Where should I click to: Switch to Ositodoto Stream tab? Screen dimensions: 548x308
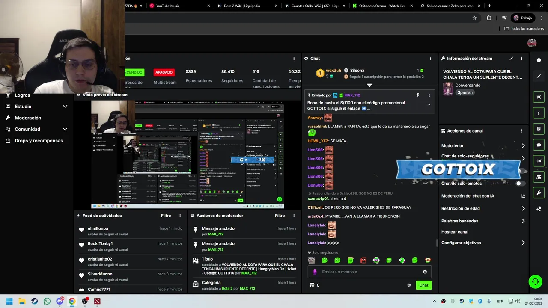(x=383, y=6)
